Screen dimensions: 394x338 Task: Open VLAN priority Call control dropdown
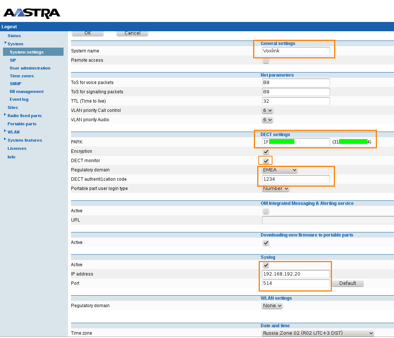[x=267, y=110]
